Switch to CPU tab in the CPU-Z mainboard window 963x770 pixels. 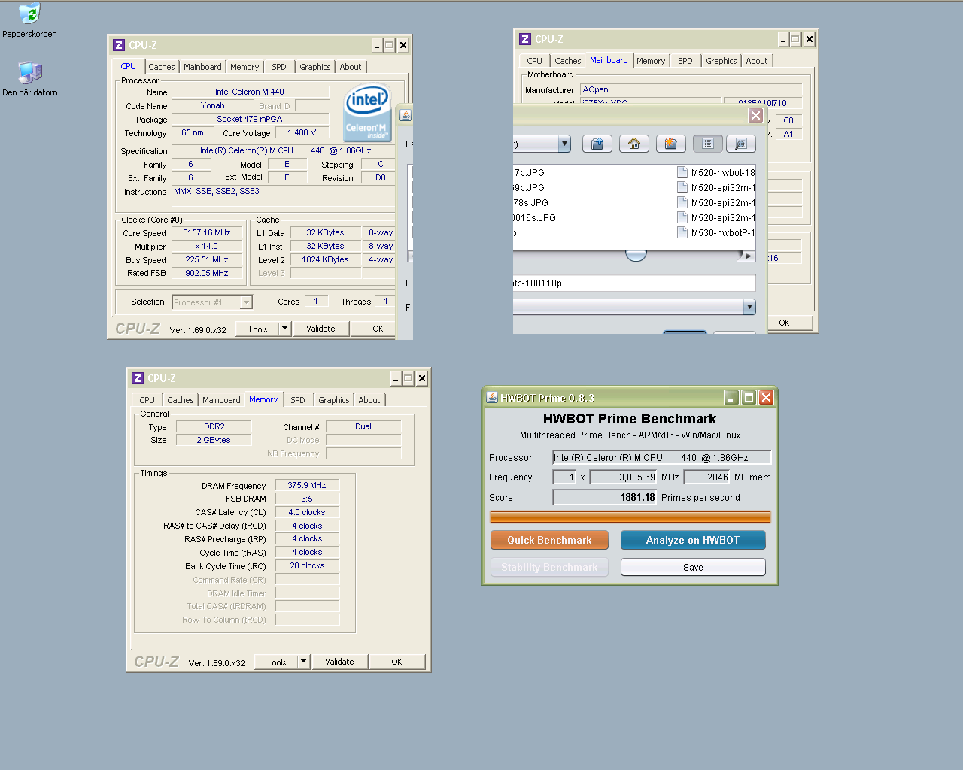535,61
